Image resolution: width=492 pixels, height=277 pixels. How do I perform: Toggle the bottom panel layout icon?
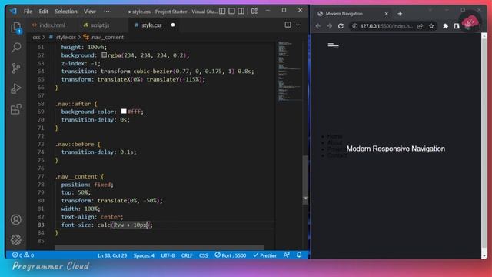231,11
